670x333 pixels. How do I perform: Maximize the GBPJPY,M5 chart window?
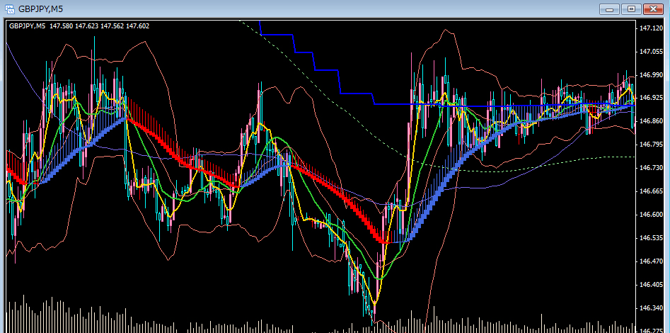pos(631,9)
